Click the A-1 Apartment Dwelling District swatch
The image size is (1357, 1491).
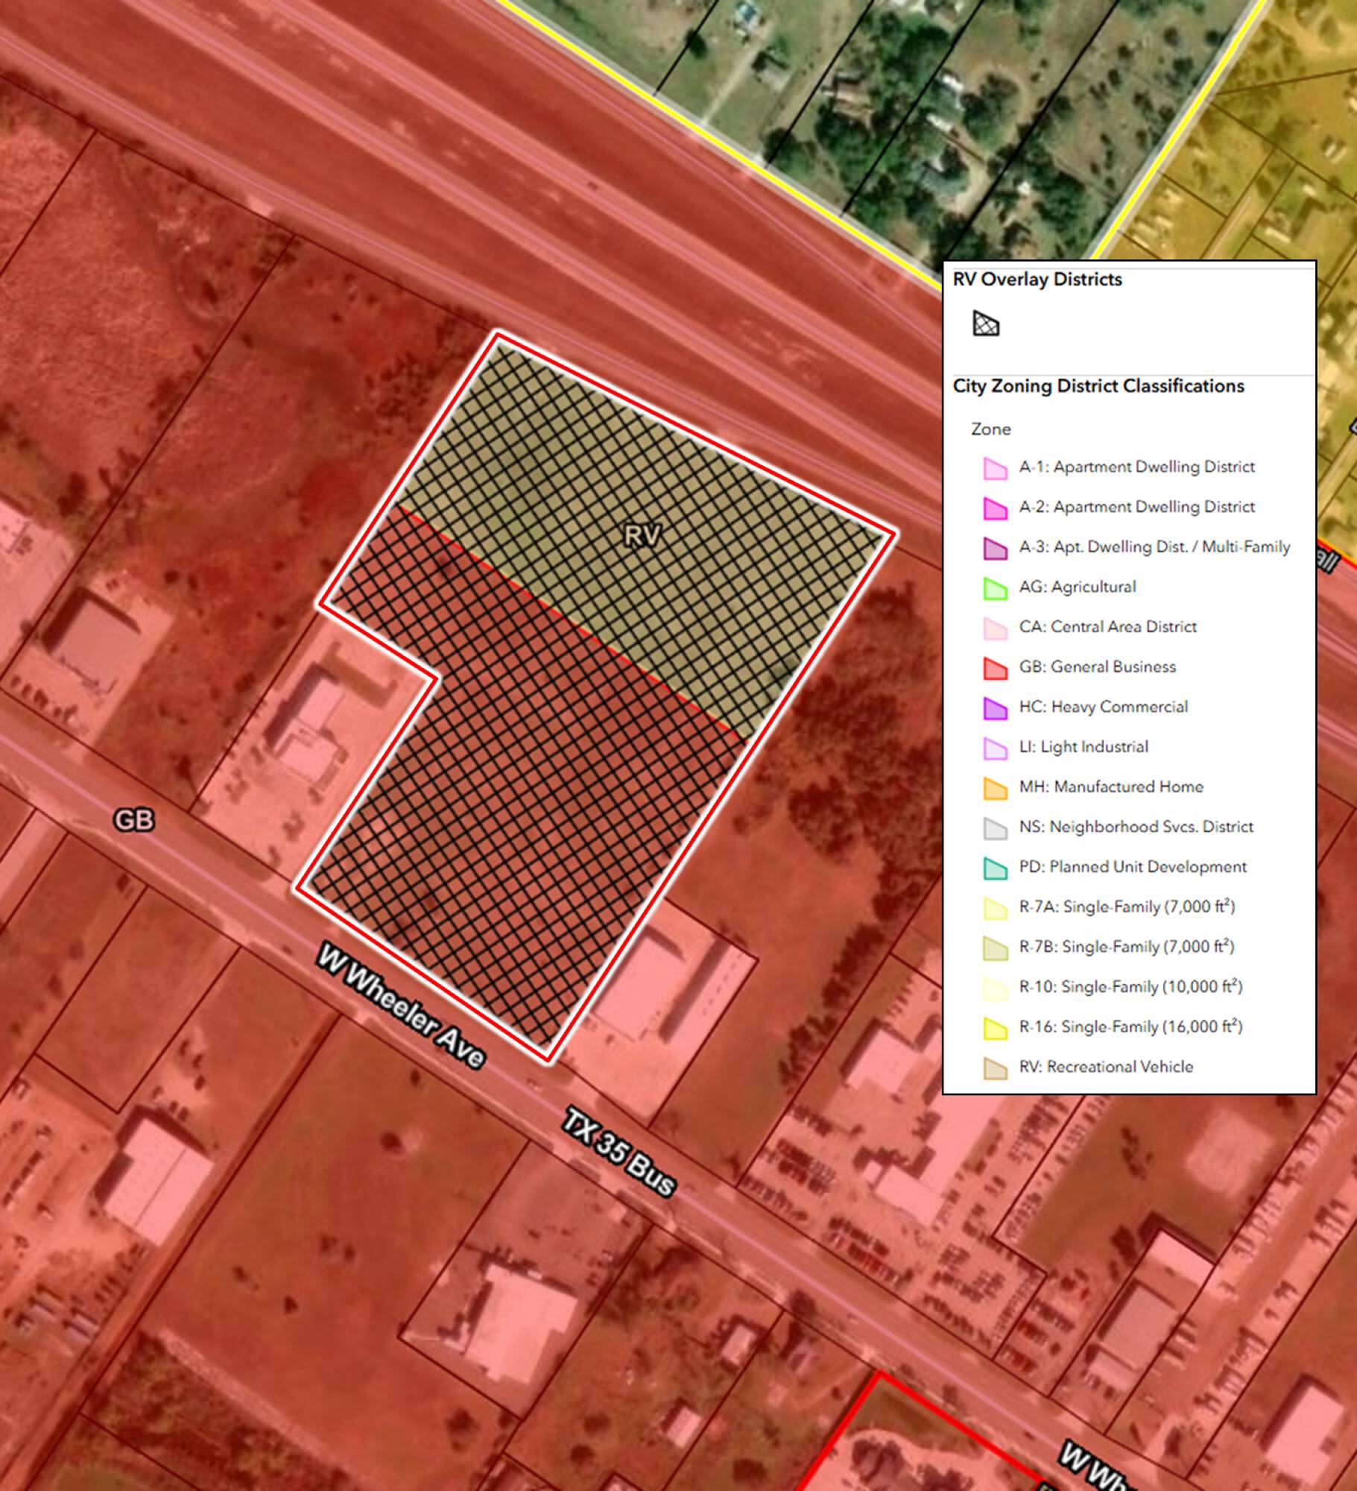(995, 468)
